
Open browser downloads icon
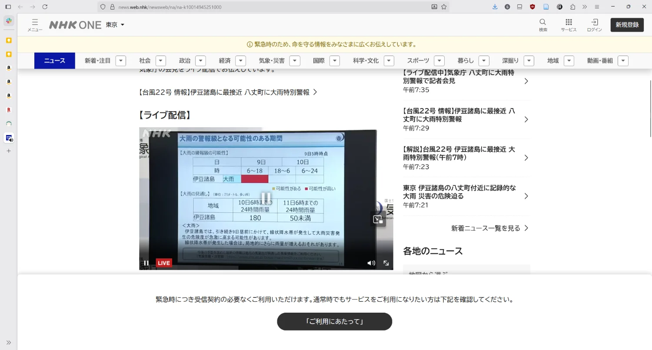pos(495,7)
